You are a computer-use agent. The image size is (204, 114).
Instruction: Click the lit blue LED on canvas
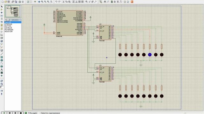tap(150, 55)
